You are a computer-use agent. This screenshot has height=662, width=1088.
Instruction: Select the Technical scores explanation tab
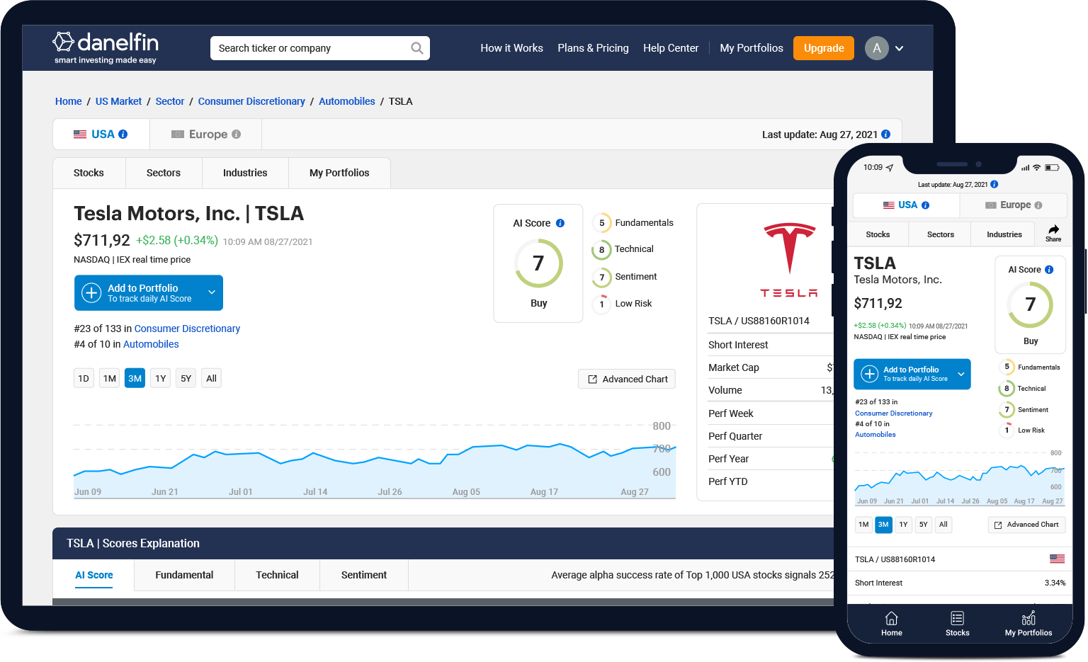(x=277, y=575)
